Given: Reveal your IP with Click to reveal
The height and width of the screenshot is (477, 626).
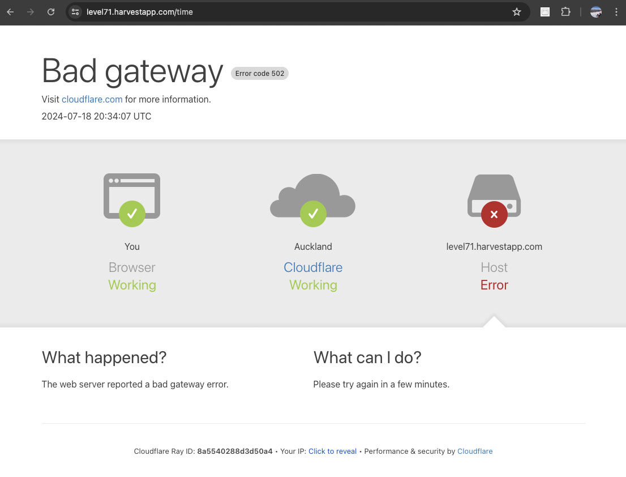Looking at the screenshot, I should coord(332,451).
